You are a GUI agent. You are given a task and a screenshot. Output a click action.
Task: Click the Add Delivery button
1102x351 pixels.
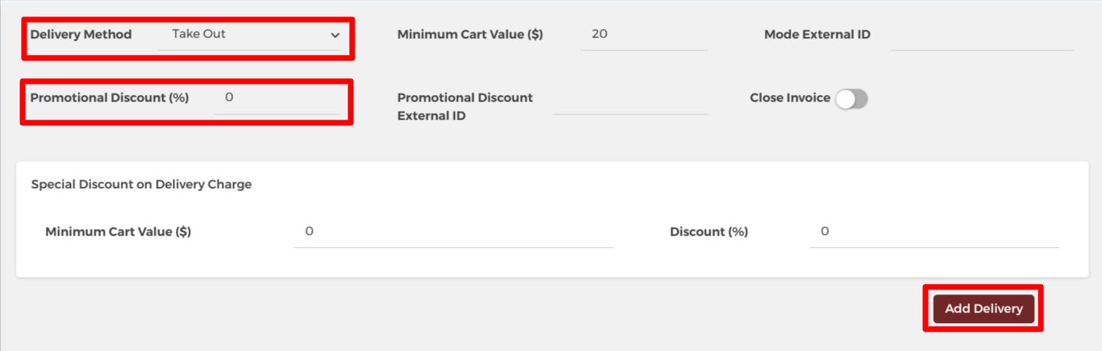[984, 309]
